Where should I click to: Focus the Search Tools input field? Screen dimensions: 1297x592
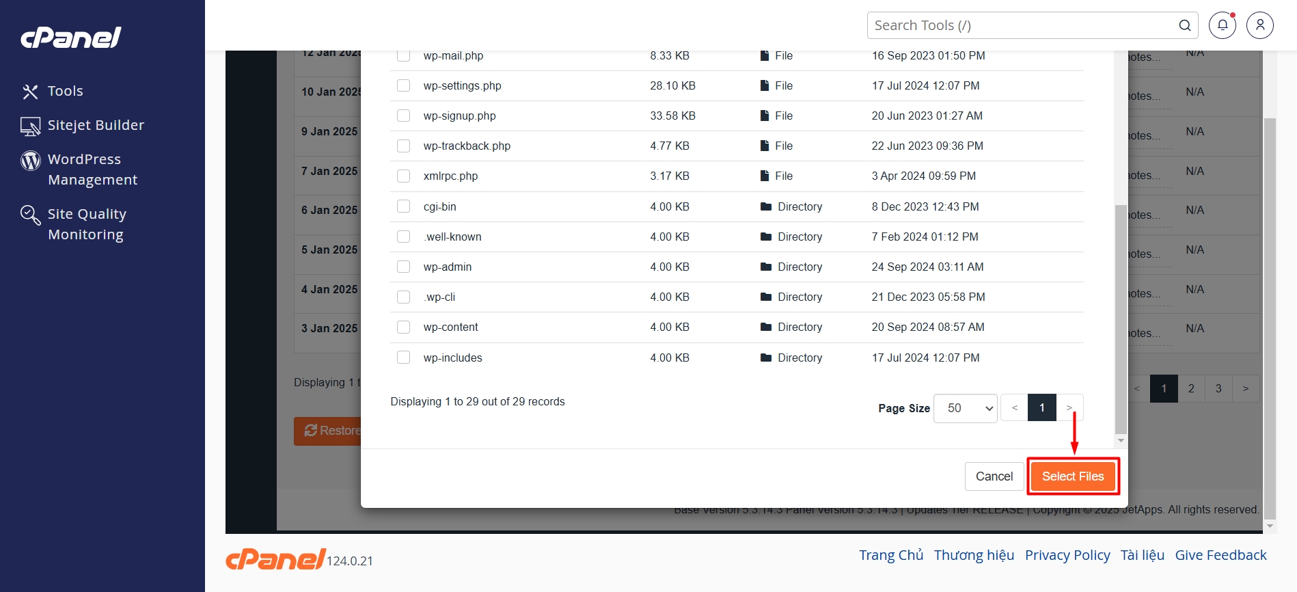click(x=1022, y=25)
